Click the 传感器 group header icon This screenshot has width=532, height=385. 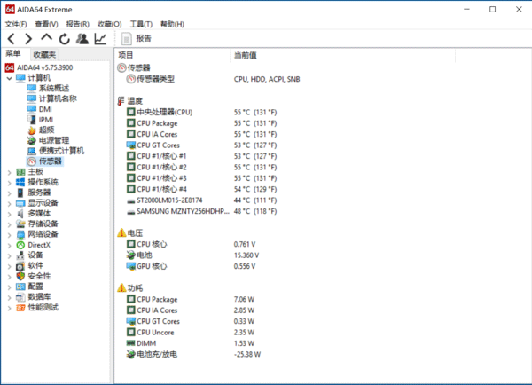(x=121, y=68)
